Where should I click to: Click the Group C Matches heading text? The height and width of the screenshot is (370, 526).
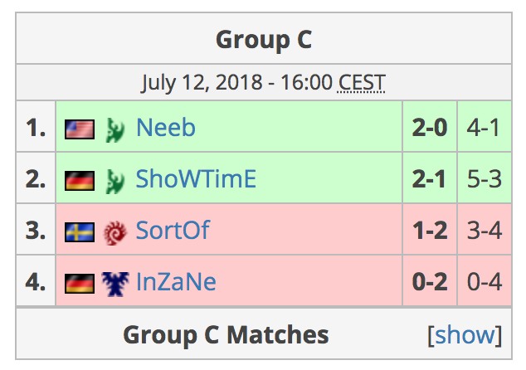pyautogui.click(x=226, y=334)
